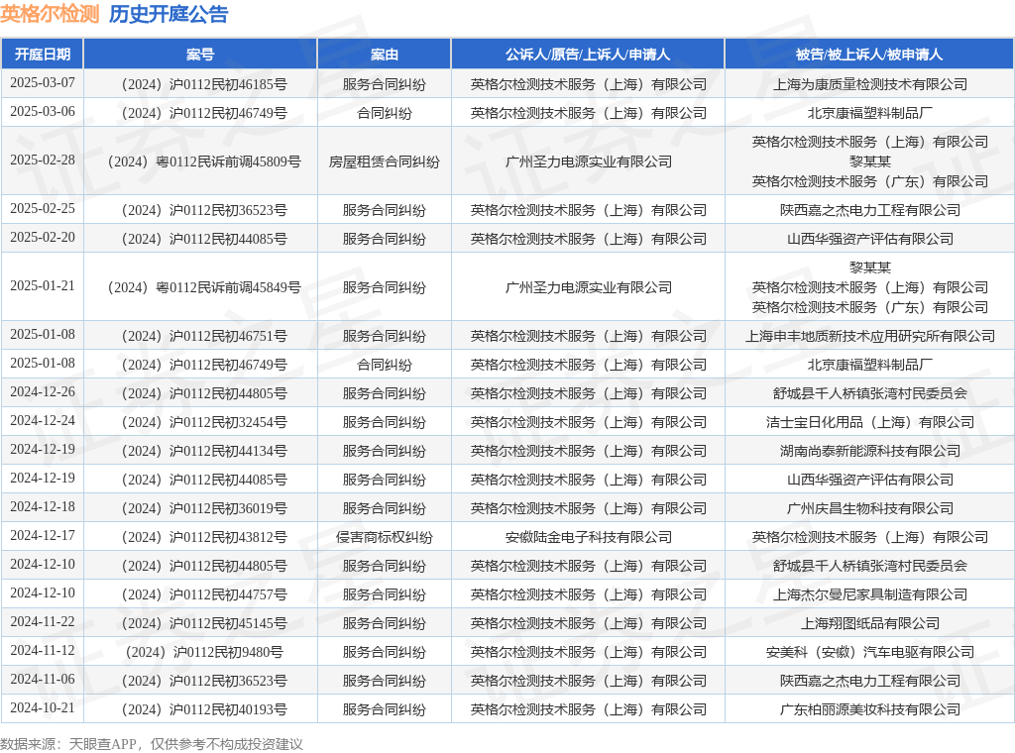Image resolution: width=1015 pixels, height=753 pixels.
Task: Click date 2024-11-22
Action: pos(43,621)
